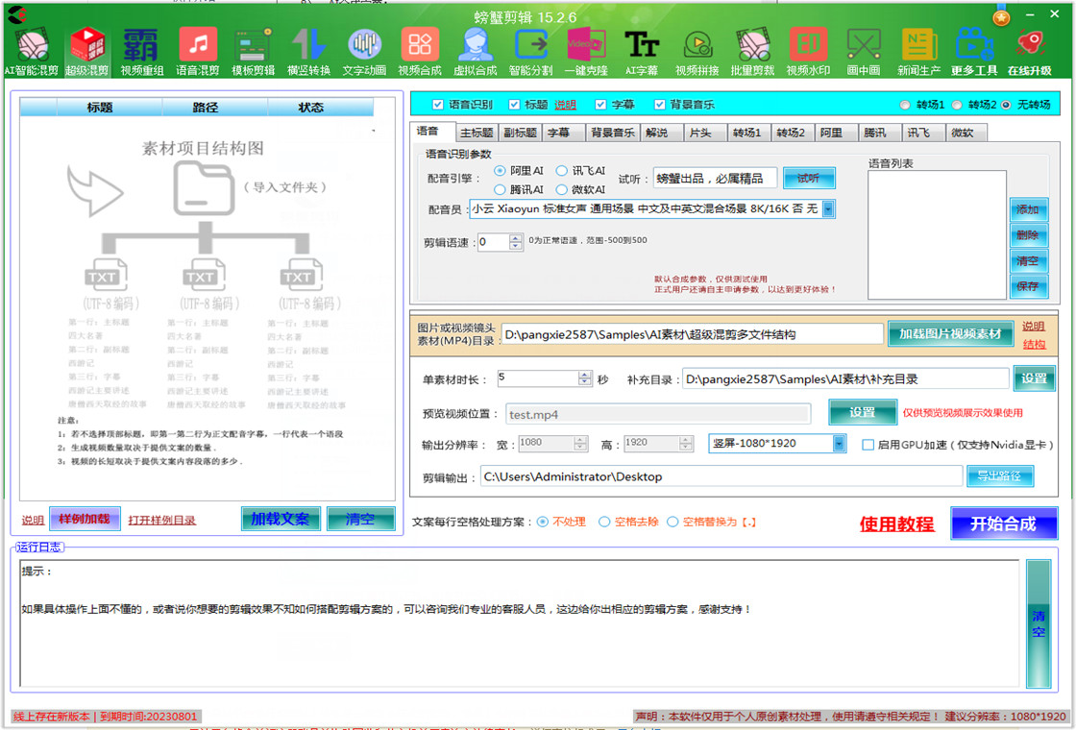Open the 智能分割 tool

(x=530, y=52)
